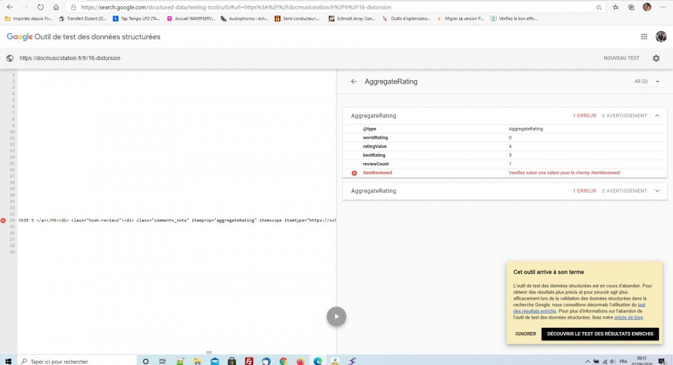This screenshot has width=673, height=365.
Task: Open the browser three-dots menu
Action: point(663,7)
